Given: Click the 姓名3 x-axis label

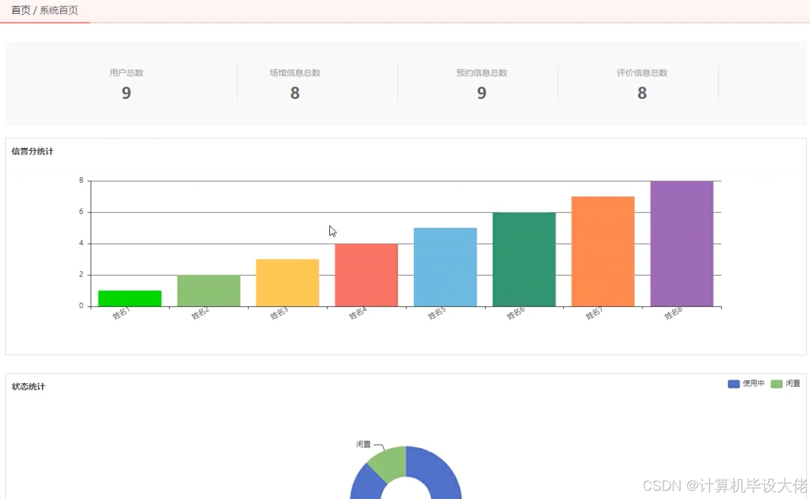Looking at the screenshot, I should pyautogui.click(x=279, y=313).
